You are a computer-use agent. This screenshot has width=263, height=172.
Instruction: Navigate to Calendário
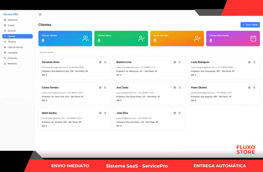coord(13,53)
